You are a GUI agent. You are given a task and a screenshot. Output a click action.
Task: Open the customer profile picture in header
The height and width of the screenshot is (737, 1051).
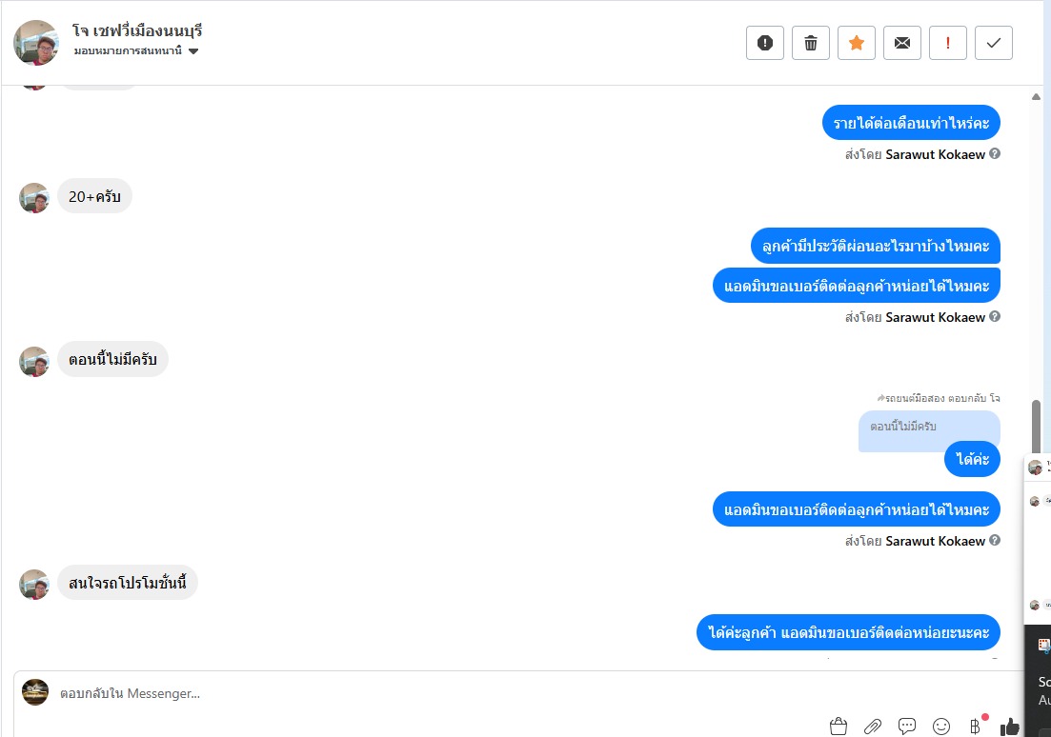click(x=36, y=42)
